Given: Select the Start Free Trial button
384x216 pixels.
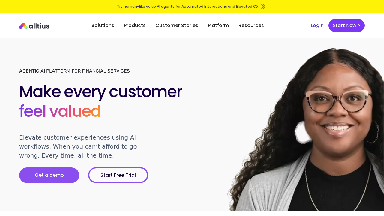Looking at the screenshot, I should (x=118, y=175).
